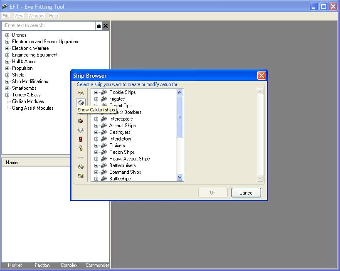This screenshot has height=271, width=340.
Task: Select Gang Assist Modules in the tree
Action: click(x=33, y=108)
